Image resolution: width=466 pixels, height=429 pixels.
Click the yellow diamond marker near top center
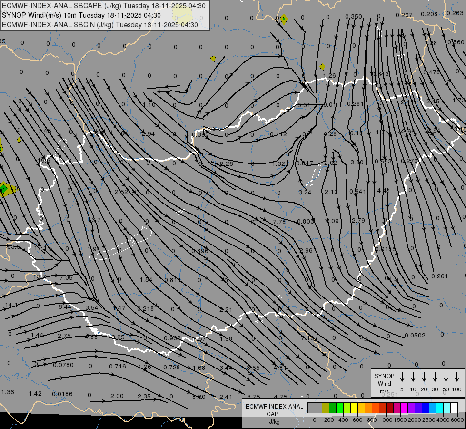(284, 20)
